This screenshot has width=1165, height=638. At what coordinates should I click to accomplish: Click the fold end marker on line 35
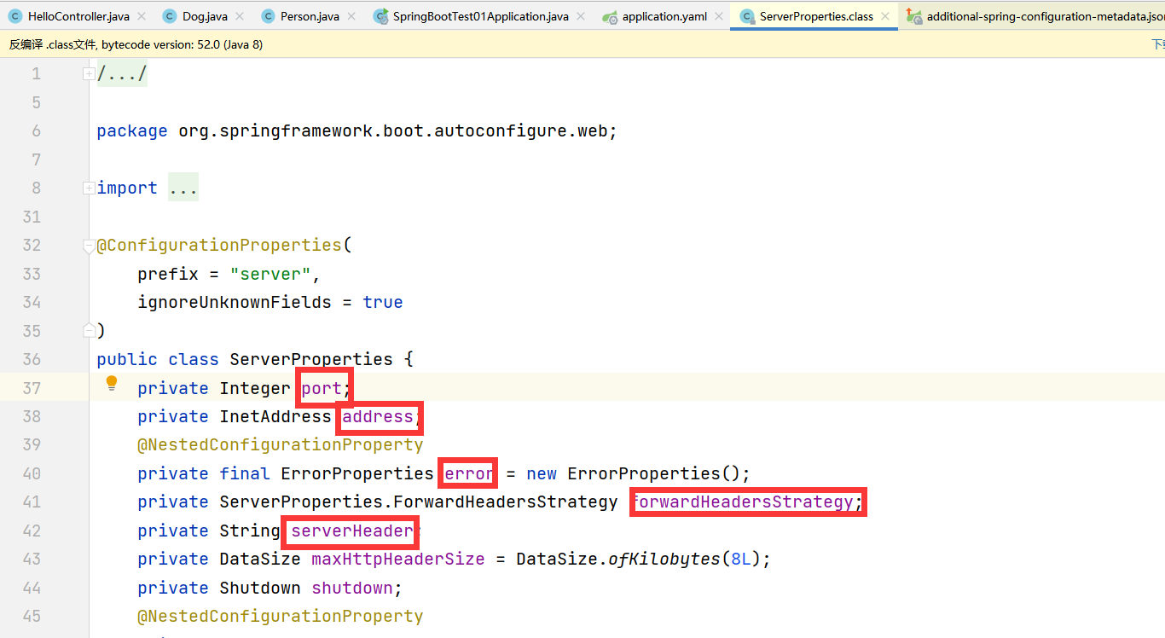[89, 329]
